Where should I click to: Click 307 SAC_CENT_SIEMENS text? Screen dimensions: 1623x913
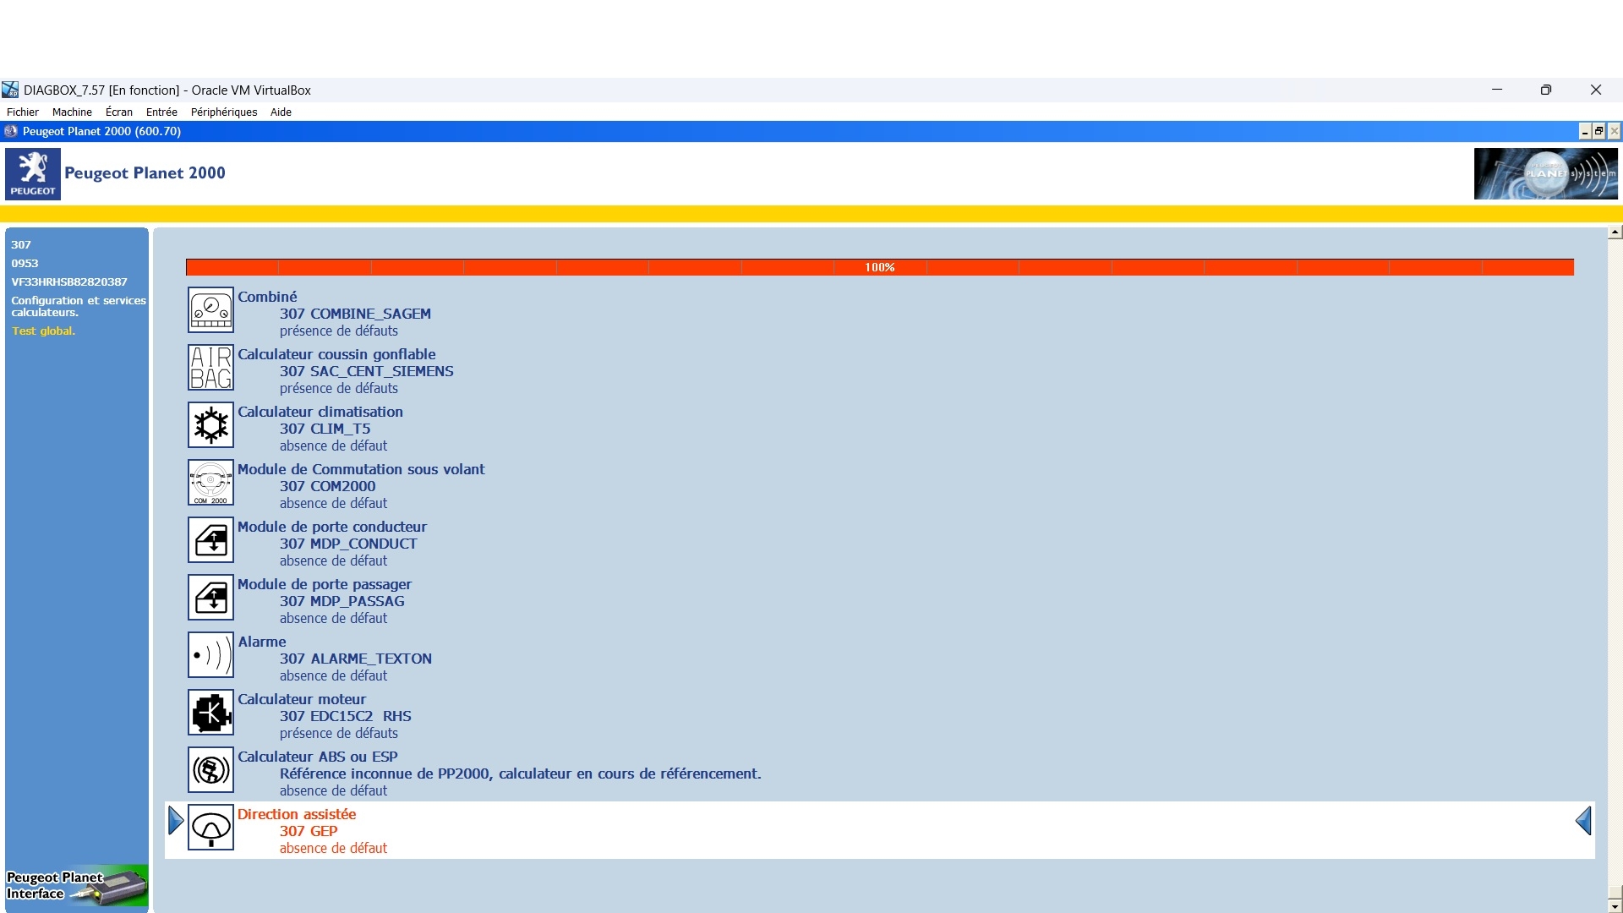click(367, 371)
